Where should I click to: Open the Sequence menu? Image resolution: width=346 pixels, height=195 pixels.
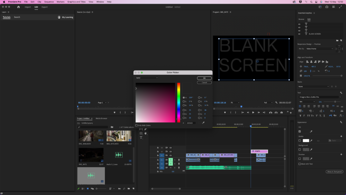click(49, 2)
